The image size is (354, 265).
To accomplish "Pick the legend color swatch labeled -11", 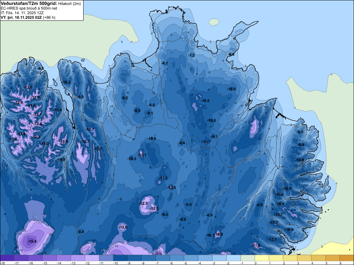I will click(106, 258).
